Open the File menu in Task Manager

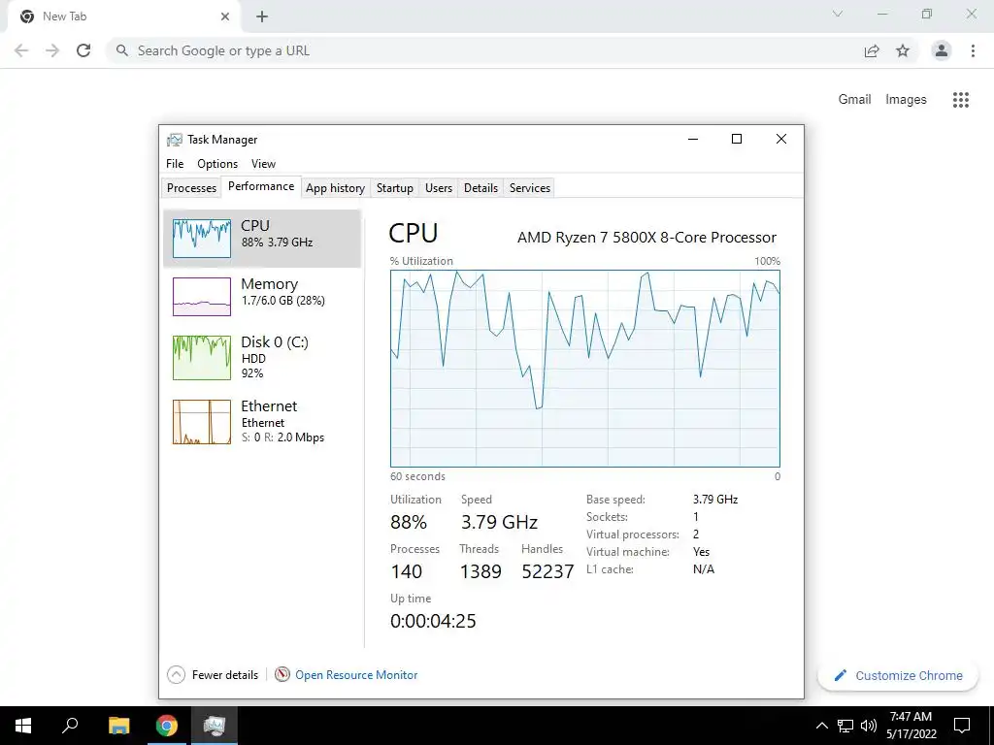175,163
